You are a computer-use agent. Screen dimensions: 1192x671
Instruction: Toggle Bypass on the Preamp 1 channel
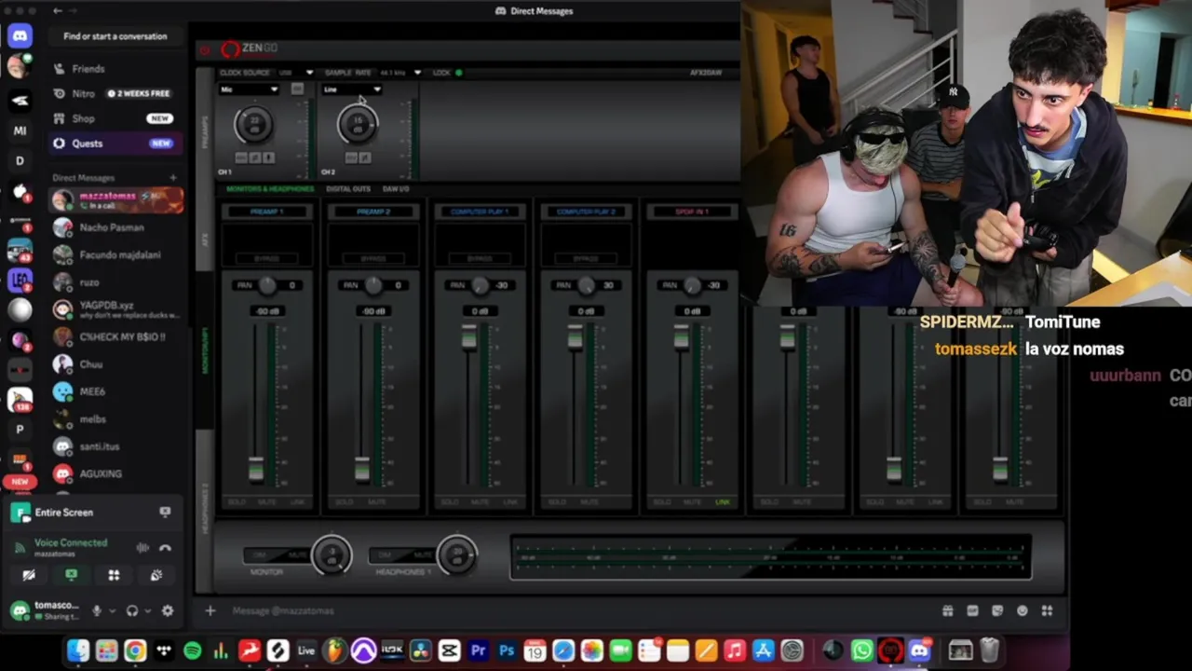coord(267,258)
